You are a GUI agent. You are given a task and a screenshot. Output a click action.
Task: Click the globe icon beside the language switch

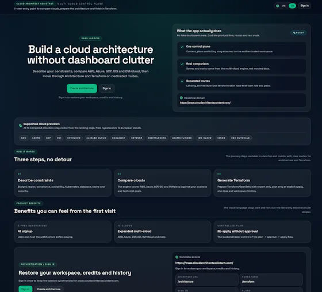point(277,6)
